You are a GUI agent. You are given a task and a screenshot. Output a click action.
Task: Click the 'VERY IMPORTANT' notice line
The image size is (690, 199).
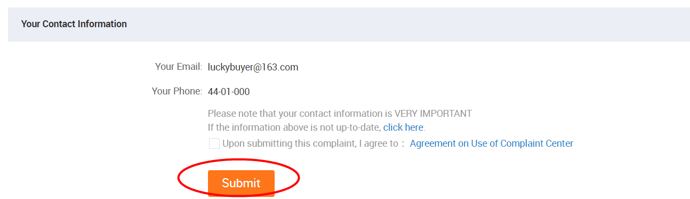pyautogui.click(x=340, y=113)
